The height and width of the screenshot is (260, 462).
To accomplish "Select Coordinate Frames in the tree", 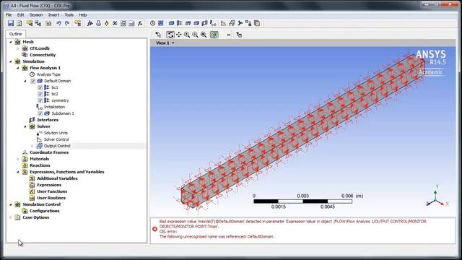I will [x=49, y=152].
